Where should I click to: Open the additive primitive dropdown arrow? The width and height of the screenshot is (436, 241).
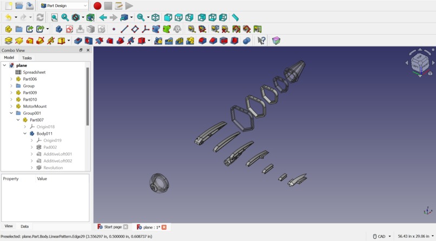[69, 41]
